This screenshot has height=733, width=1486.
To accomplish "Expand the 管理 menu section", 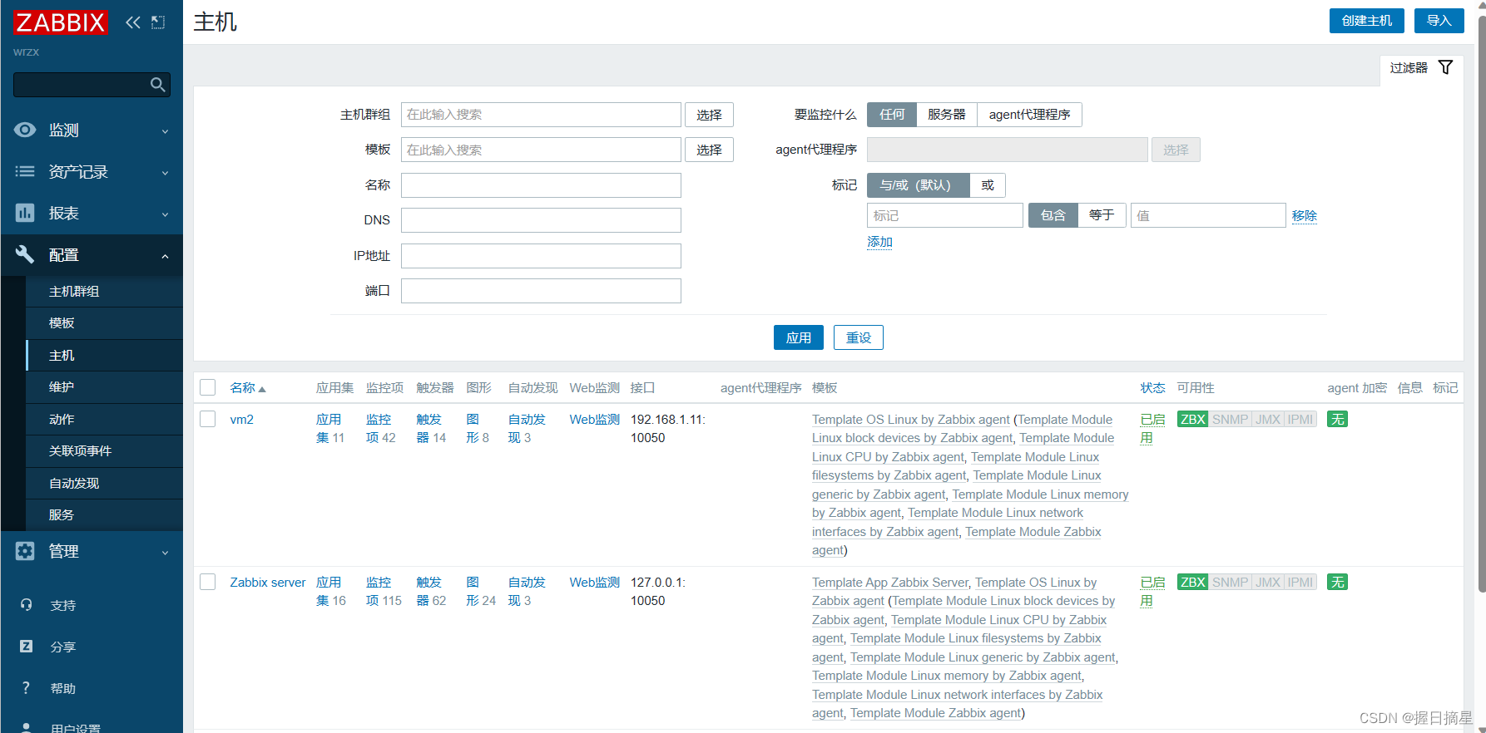I will tap(92, 551).
